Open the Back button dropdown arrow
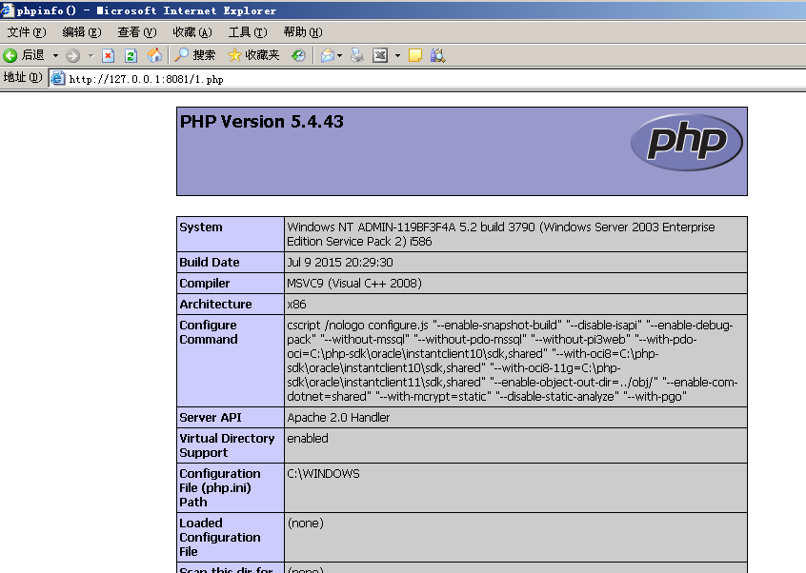 click(55, 55)
